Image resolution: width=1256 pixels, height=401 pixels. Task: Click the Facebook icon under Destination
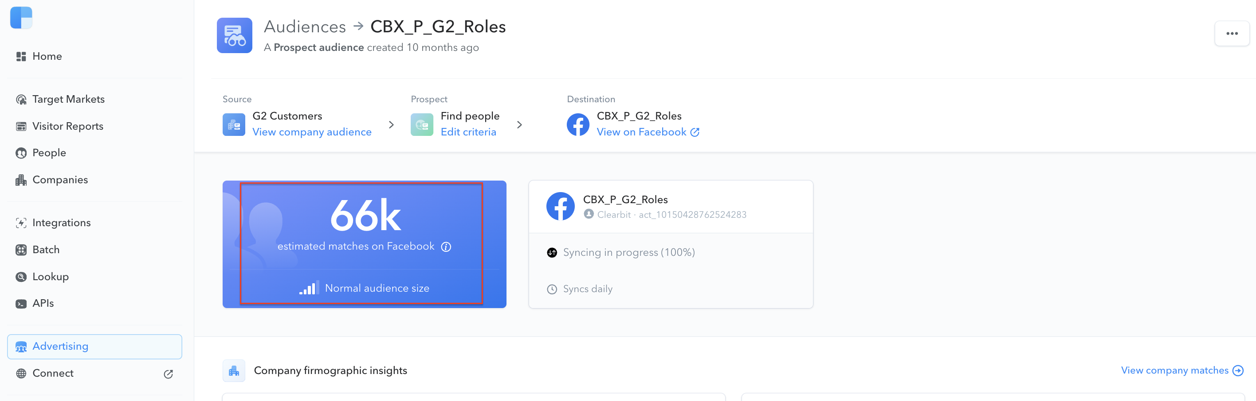click(578, 124)
